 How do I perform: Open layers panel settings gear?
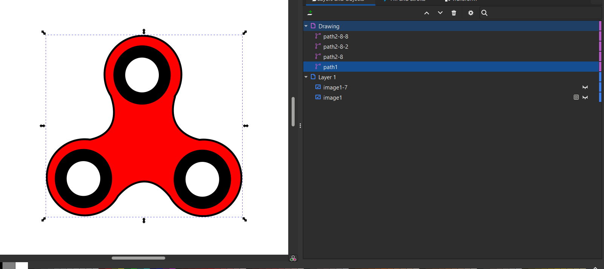point(470,13)
